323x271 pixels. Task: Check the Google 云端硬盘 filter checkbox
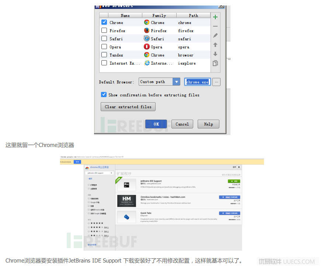pos(89,213)
